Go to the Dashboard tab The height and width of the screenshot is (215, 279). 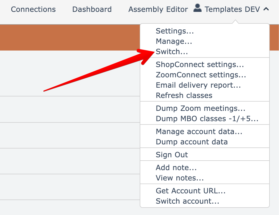(x=92, y=10)
